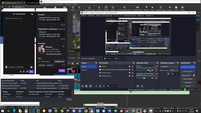The height and width of the screenshot is (113, 201).
Task: Open advanced audio properties link icon in mixer
Action: pyautogui.click(x=138, y=86)
